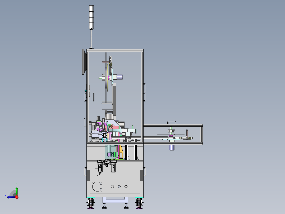Select the large vertical reel disc inside cabinet
285x214 pixels.
[106, 78]
